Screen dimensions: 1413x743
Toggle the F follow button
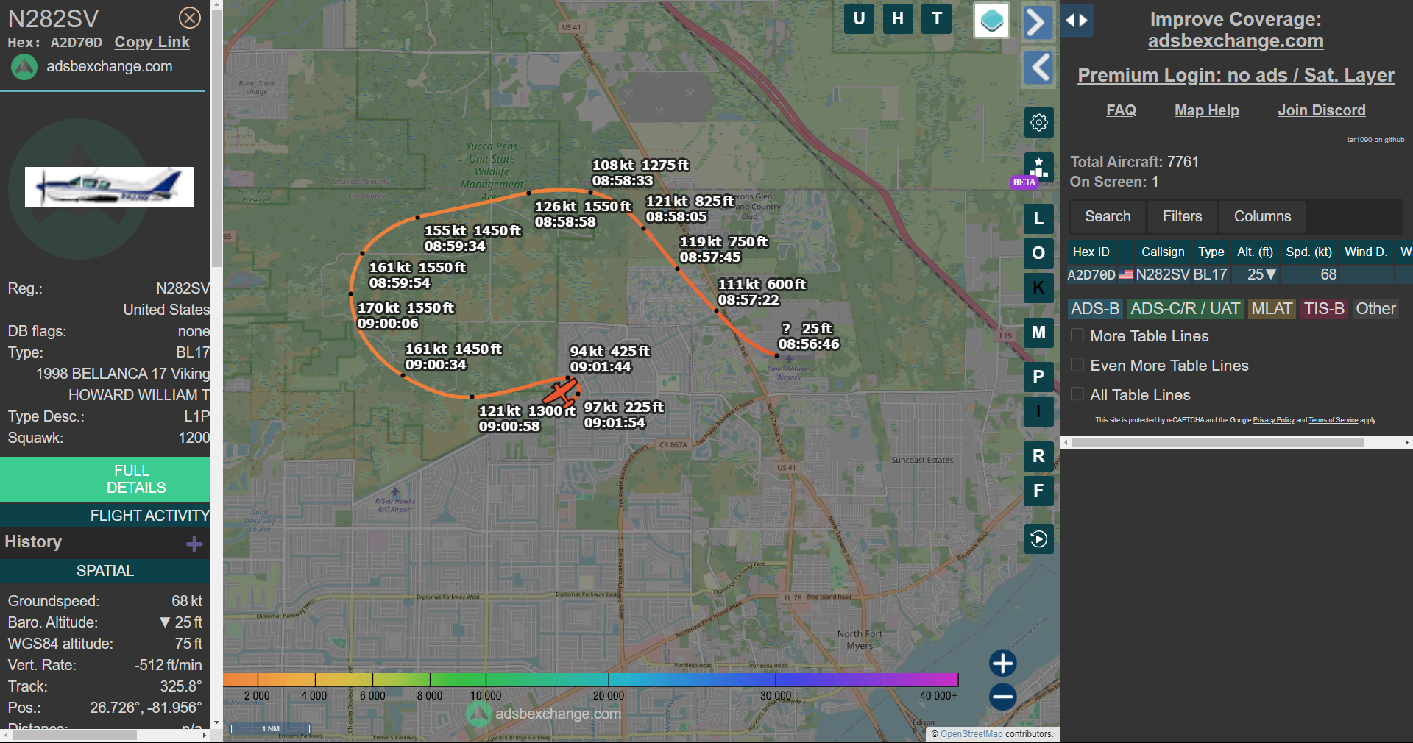pyautogui.click(x=1038, y=491)
